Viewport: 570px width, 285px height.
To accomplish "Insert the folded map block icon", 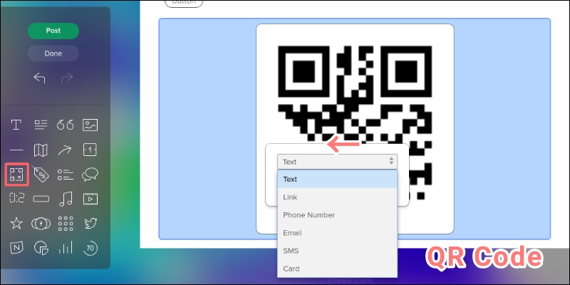I will [41, 150].
